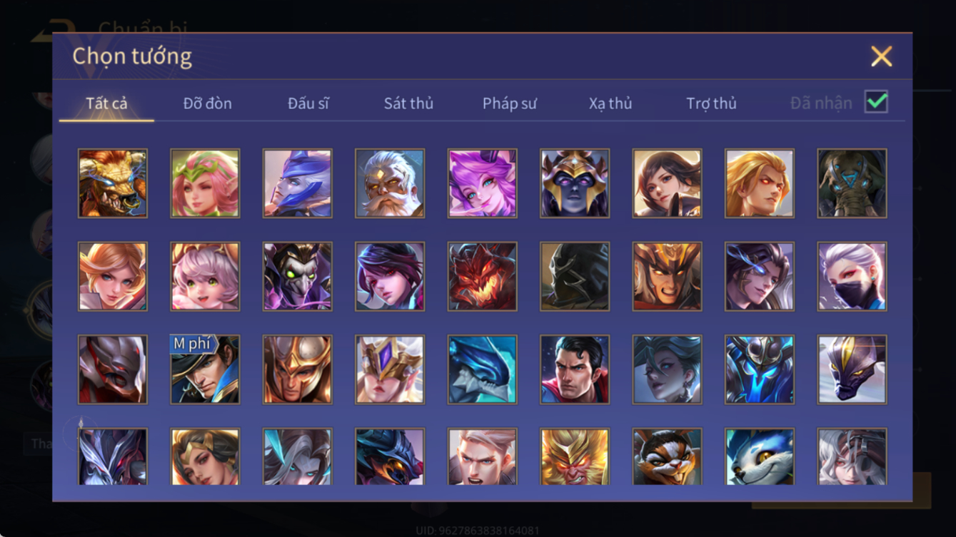
Task: Toggle the 'Đã nhận' checkbox
Action: [876, 102]
